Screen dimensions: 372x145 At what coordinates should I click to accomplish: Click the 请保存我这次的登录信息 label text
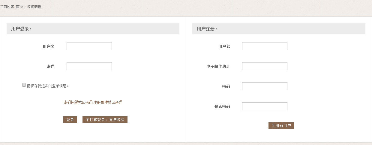point(48,86)
